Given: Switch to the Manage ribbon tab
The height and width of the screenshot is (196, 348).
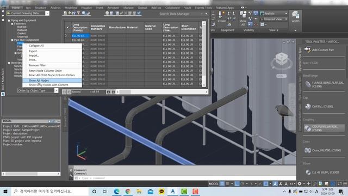Looking at the screenshot, I should tap(128, 8).
